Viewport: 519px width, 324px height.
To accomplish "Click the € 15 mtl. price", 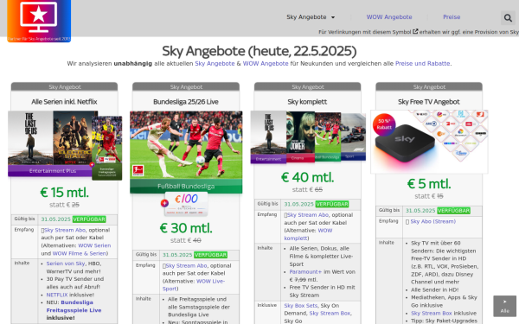I will (64, 193).
